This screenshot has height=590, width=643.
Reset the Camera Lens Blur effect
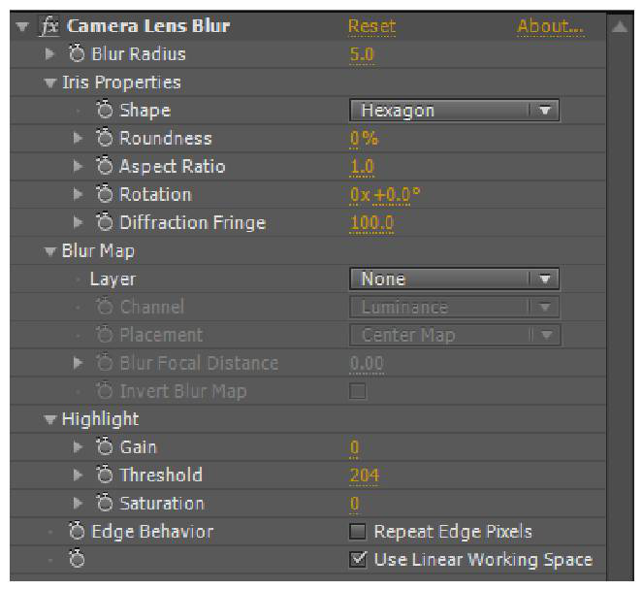pyautogui.click(x=371, y=26)
